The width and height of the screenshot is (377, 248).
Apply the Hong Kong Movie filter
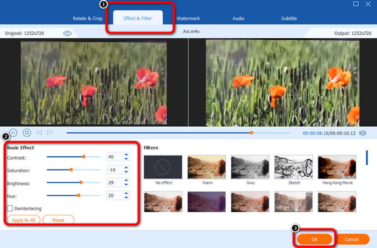[337, 167]
